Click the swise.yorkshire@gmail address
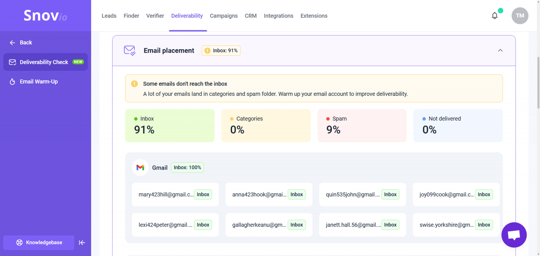540x256 pixels. (446, 225)
